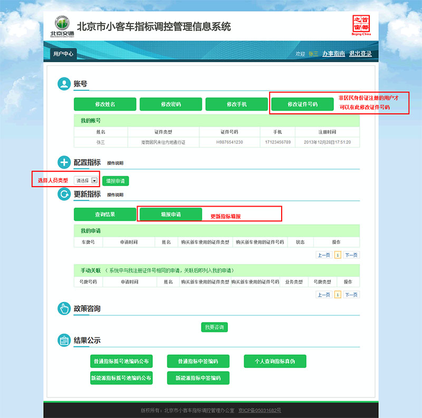
Task: Click the 北京交通 logo in the header
Action: (62, 26)
